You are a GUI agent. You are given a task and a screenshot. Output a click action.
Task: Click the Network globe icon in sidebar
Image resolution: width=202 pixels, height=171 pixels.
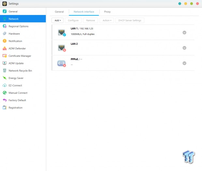pos(5,19)
